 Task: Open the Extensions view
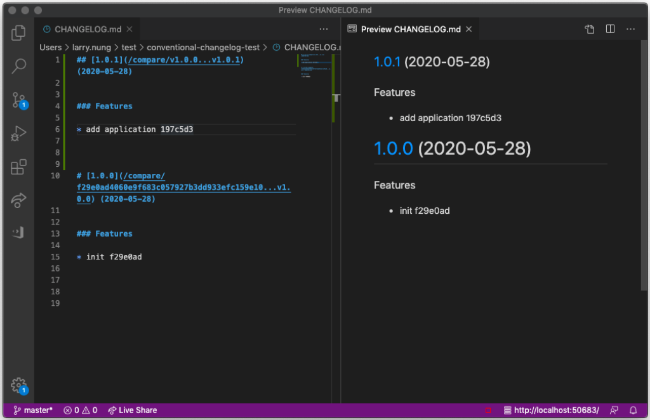(x=18, y=167)
